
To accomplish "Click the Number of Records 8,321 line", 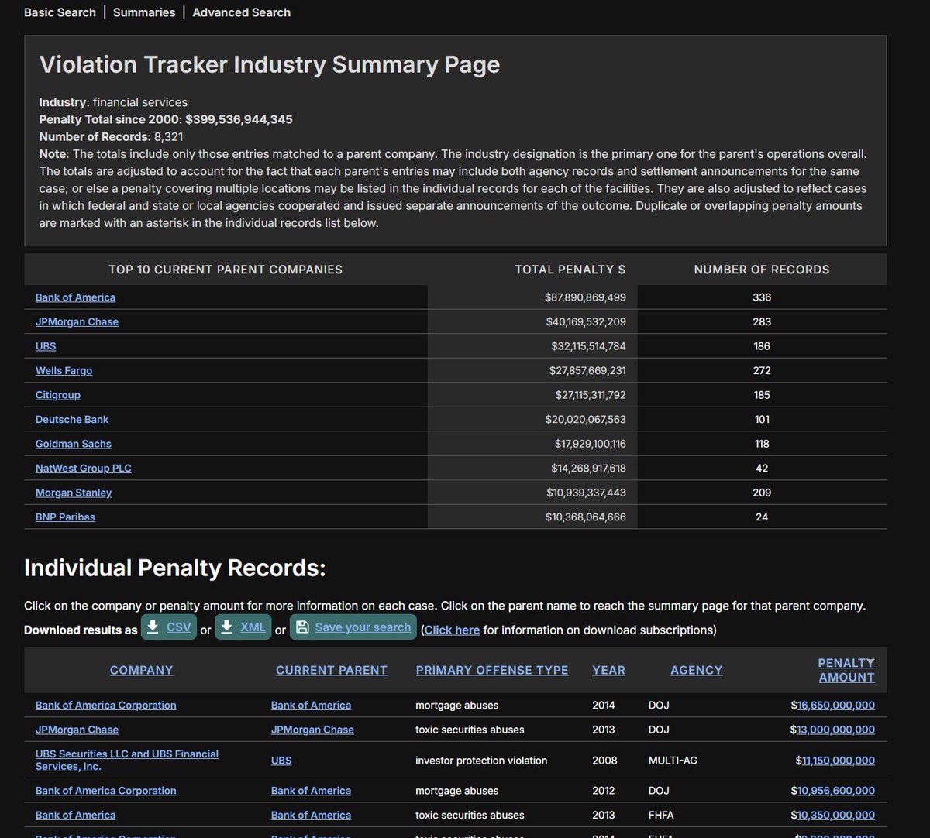I will pos(112,136).
